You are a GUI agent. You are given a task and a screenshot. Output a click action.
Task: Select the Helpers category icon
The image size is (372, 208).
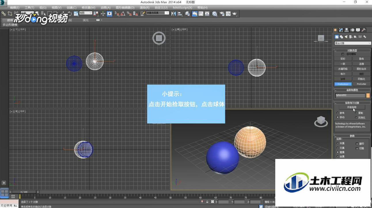tap(355, 37)
